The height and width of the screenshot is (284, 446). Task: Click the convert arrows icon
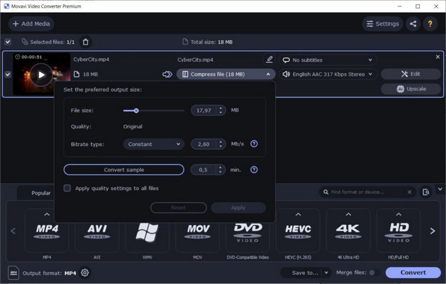click(167, 74)
